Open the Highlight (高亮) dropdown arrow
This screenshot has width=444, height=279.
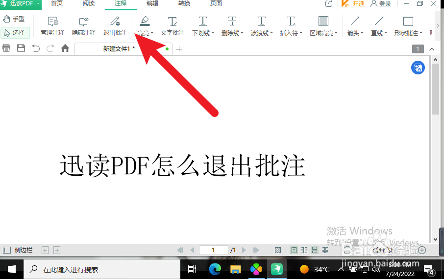pos(152,33)
